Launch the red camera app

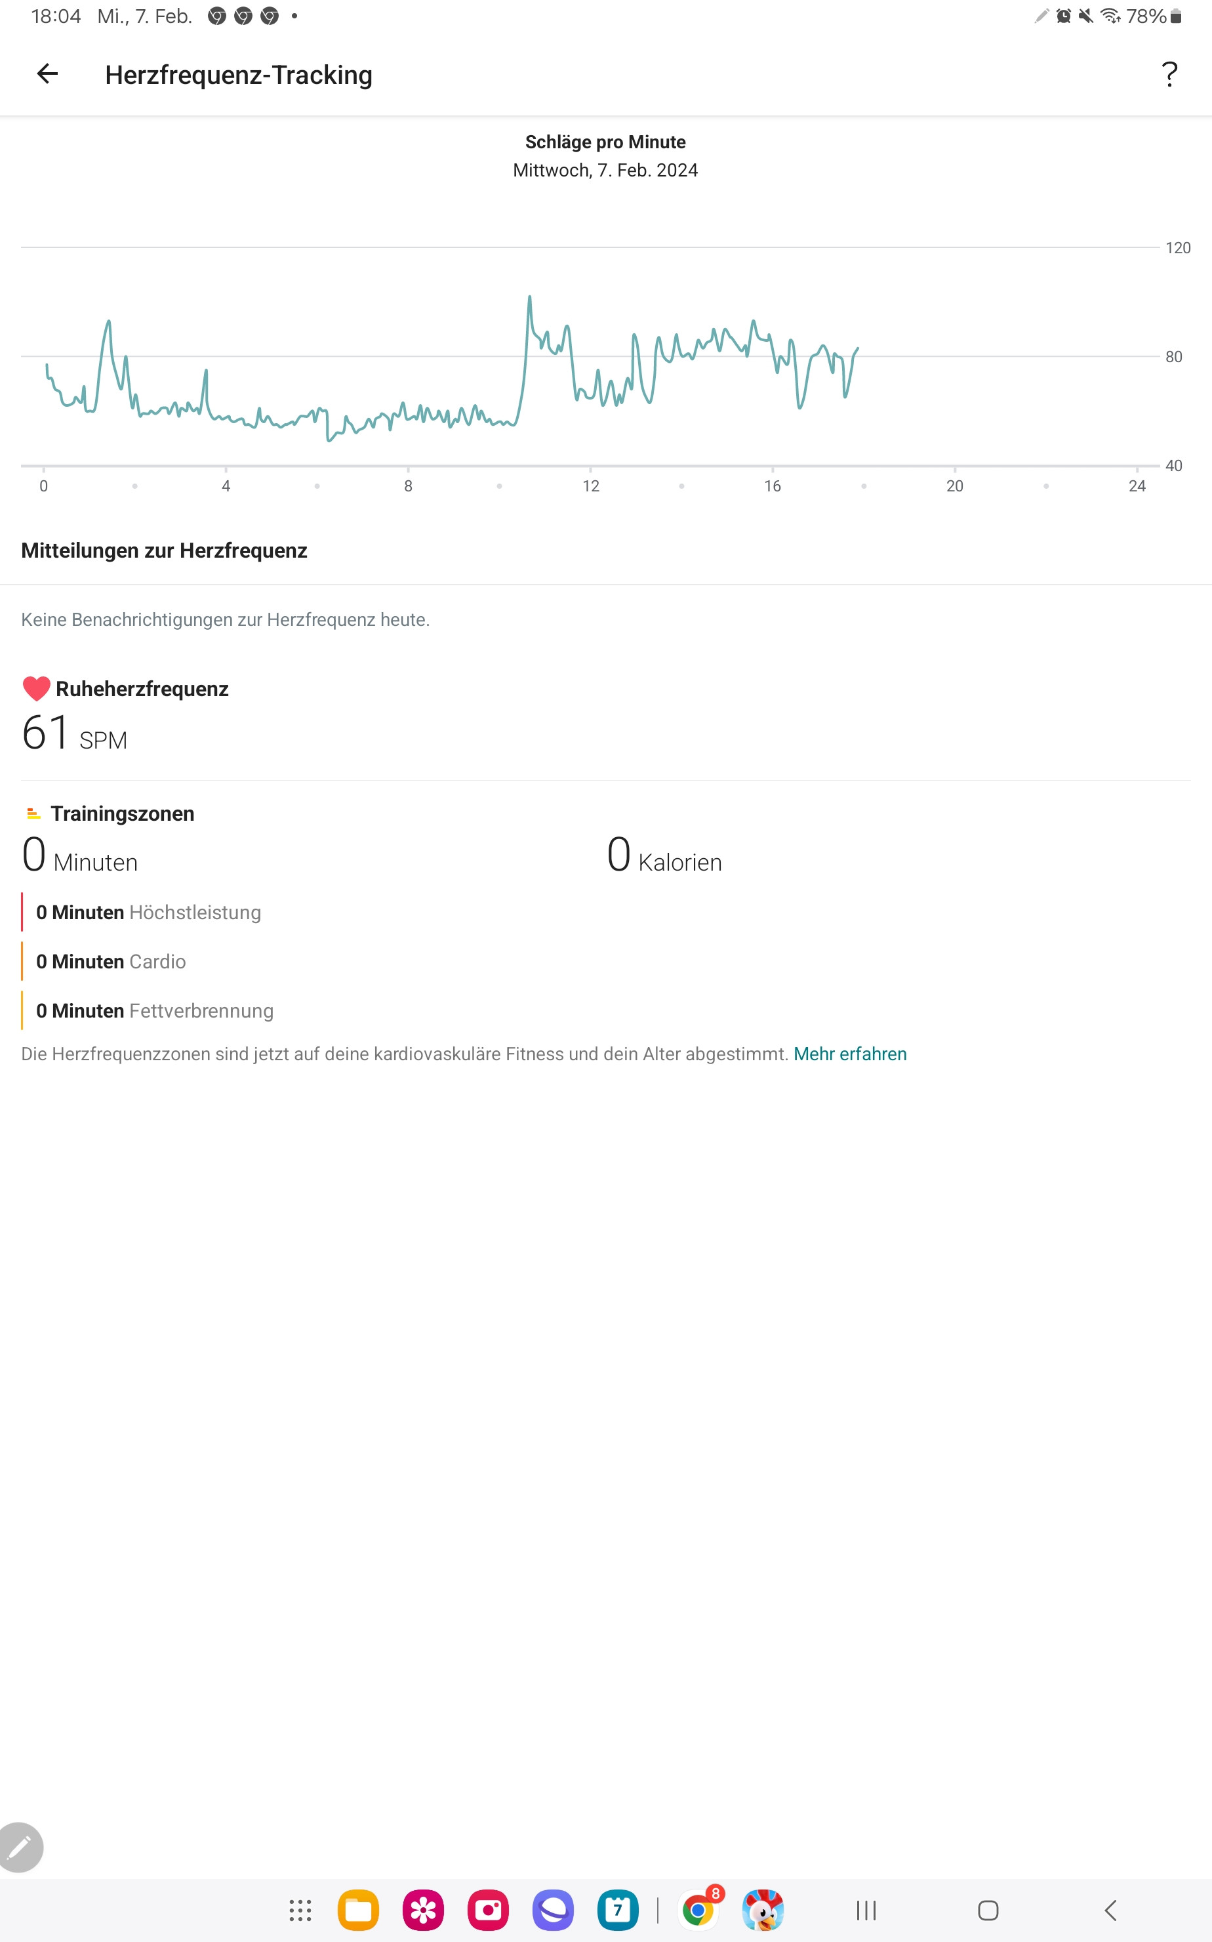coord(488,1910)
